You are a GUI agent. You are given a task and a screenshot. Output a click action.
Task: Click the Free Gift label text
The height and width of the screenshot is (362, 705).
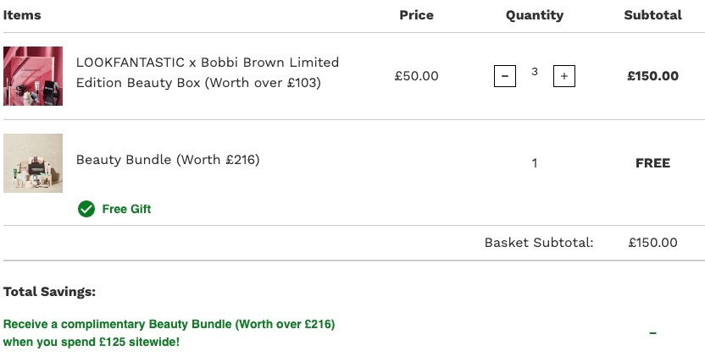pos(126,209)
